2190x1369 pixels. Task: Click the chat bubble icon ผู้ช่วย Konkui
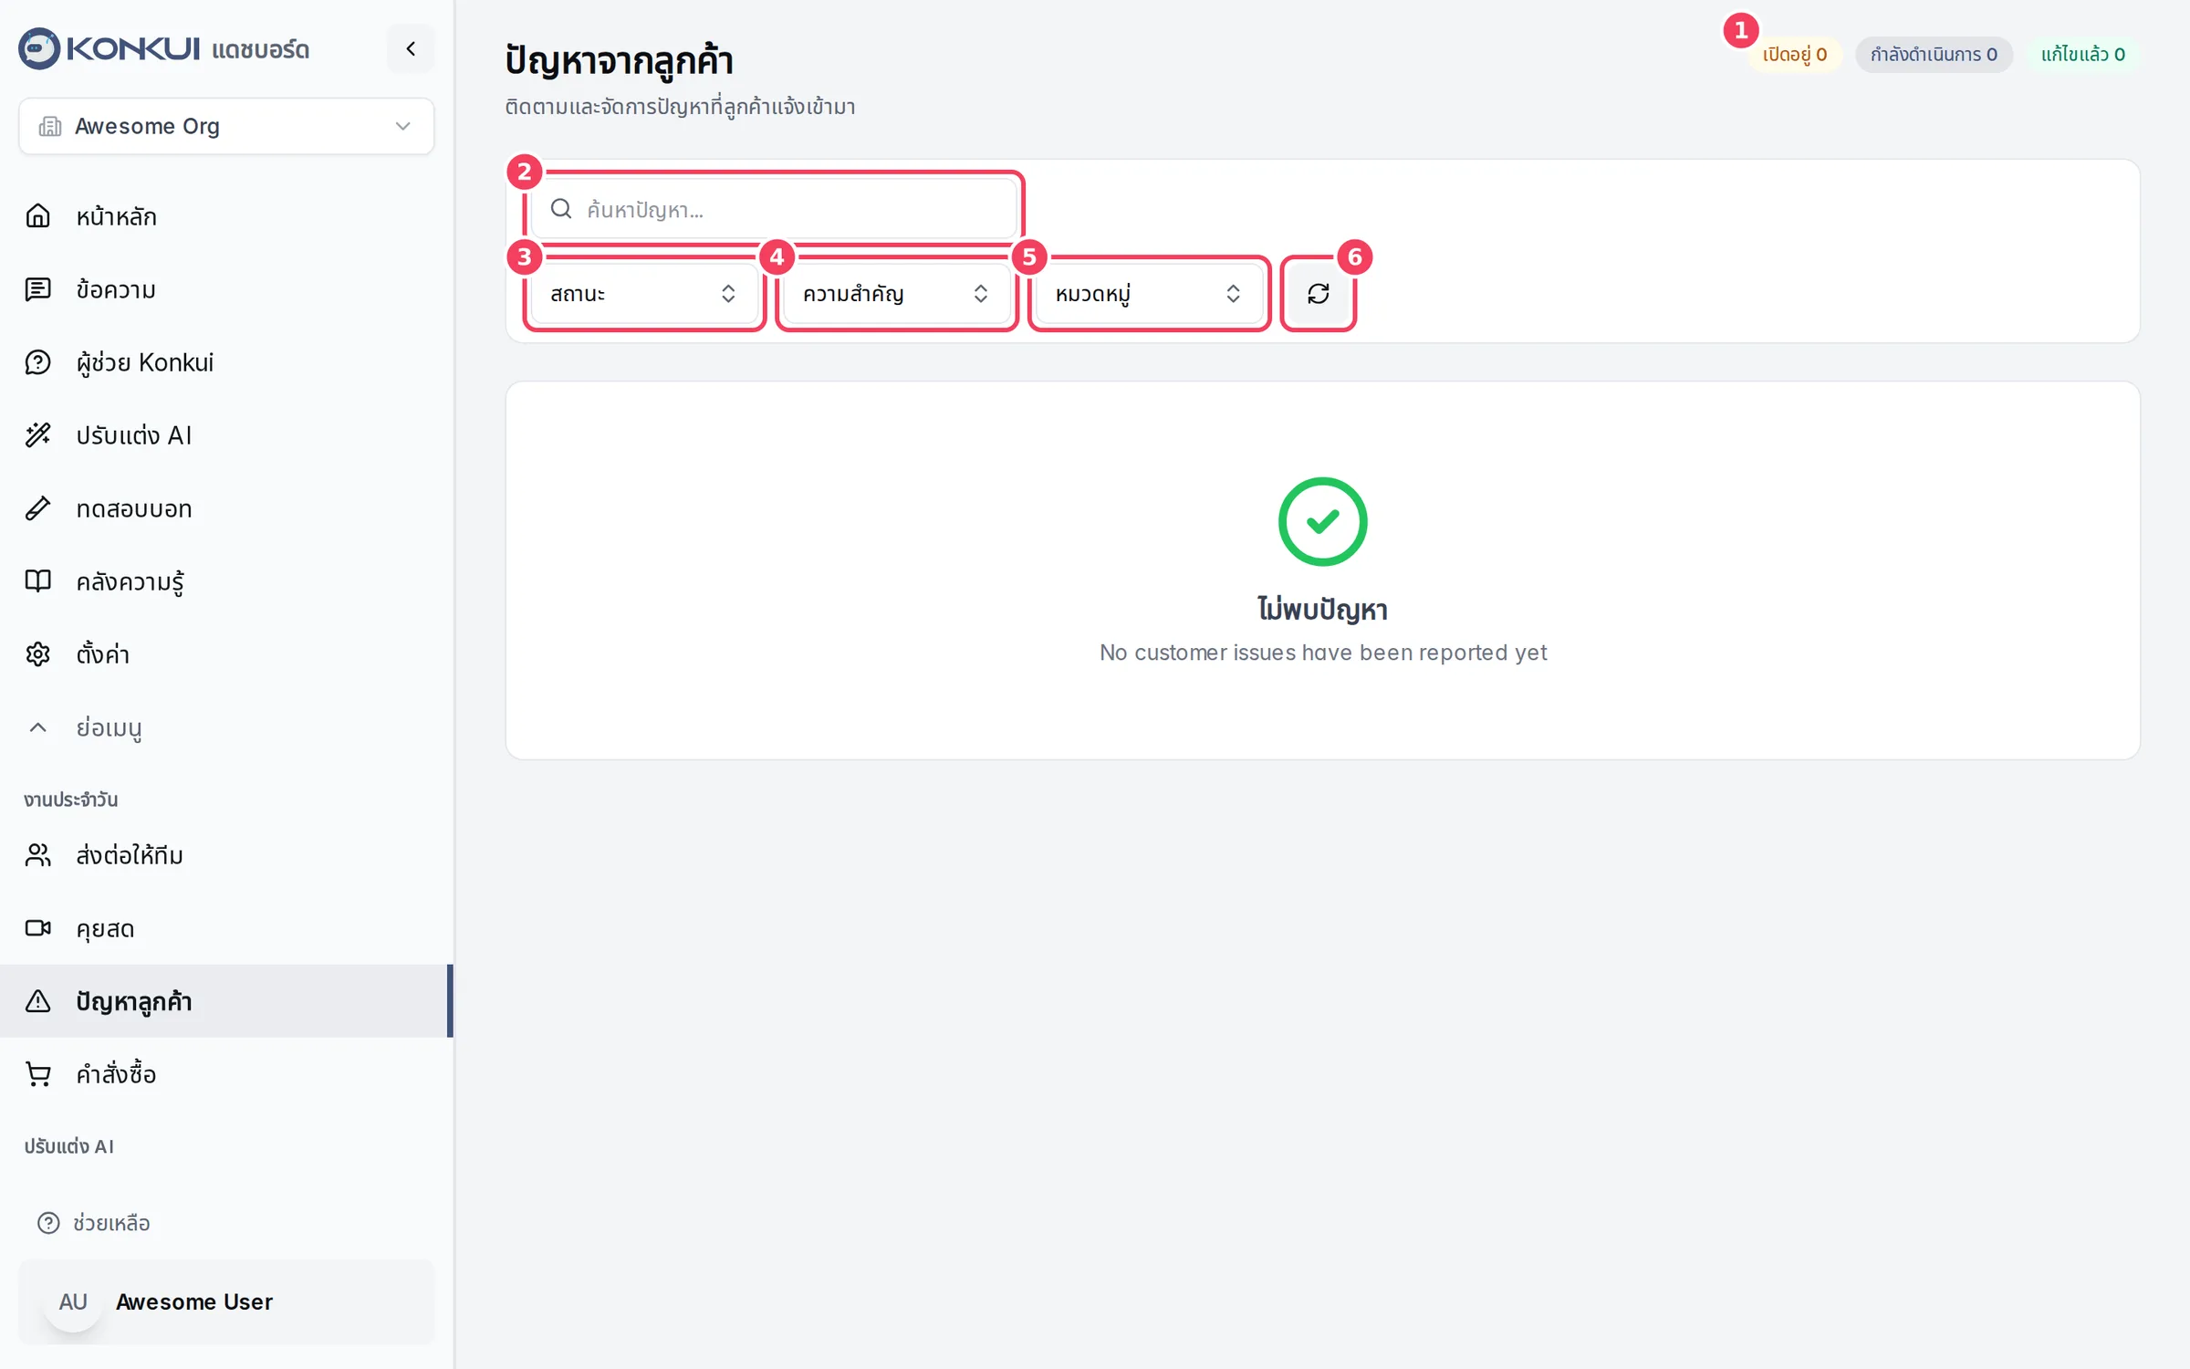[x=37, y=362]
